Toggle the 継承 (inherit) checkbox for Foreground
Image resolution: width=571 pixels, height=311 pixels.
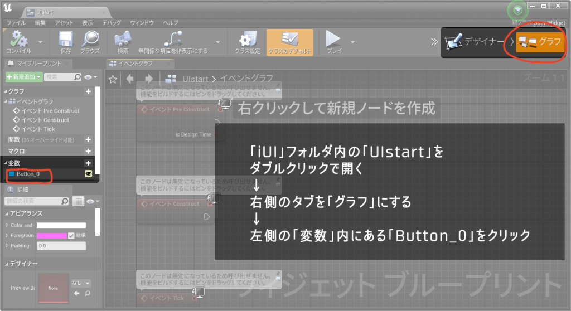coord(71,235)
